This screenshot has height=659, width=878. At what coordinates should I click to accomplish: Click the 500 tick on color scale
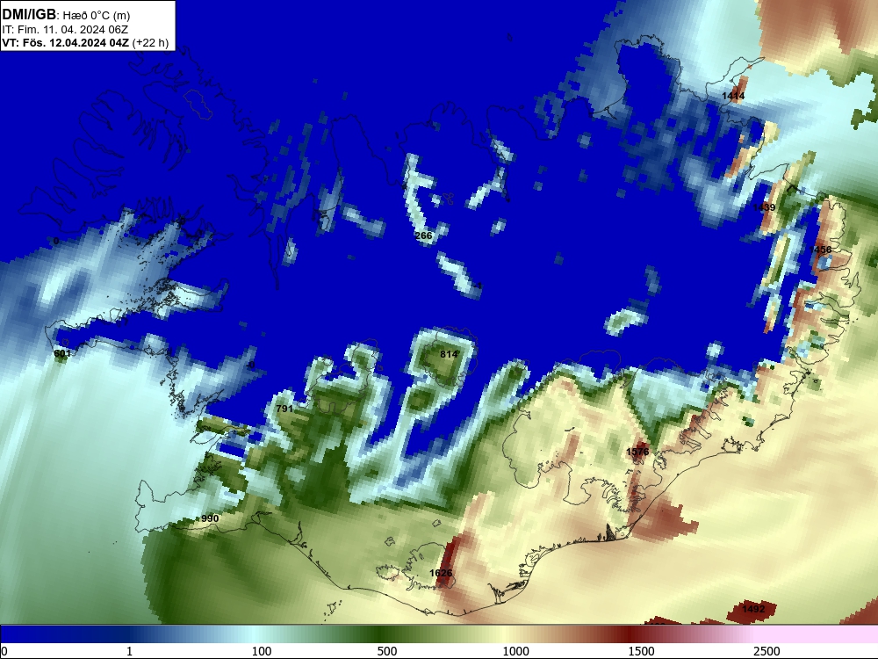[387, 651]
